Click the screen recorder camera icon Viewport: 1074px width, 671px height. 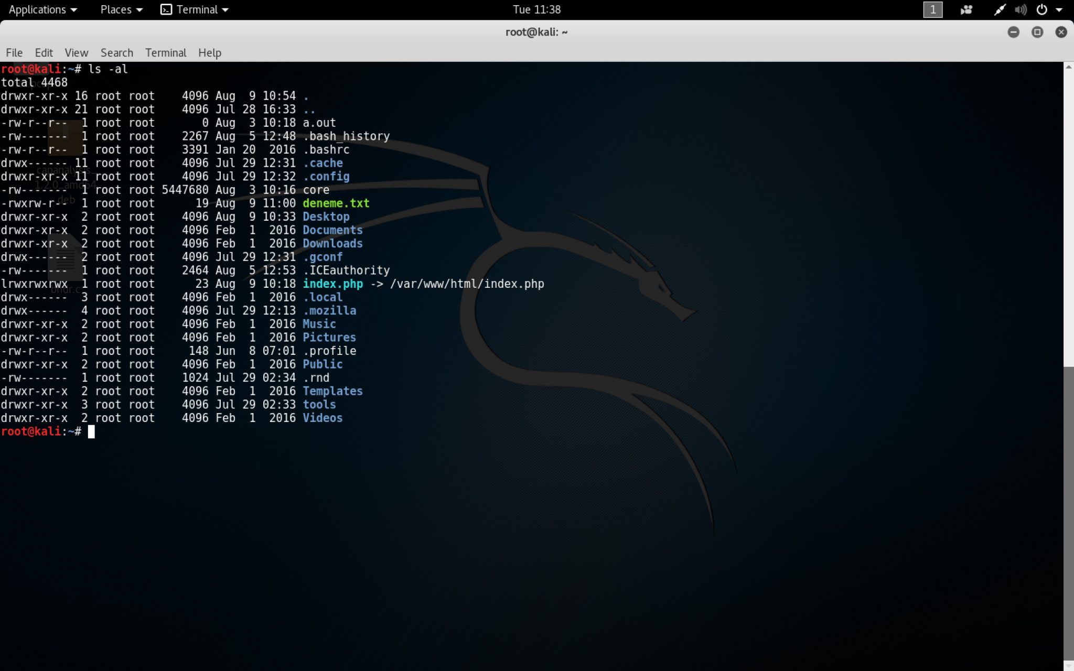[966, 10]
